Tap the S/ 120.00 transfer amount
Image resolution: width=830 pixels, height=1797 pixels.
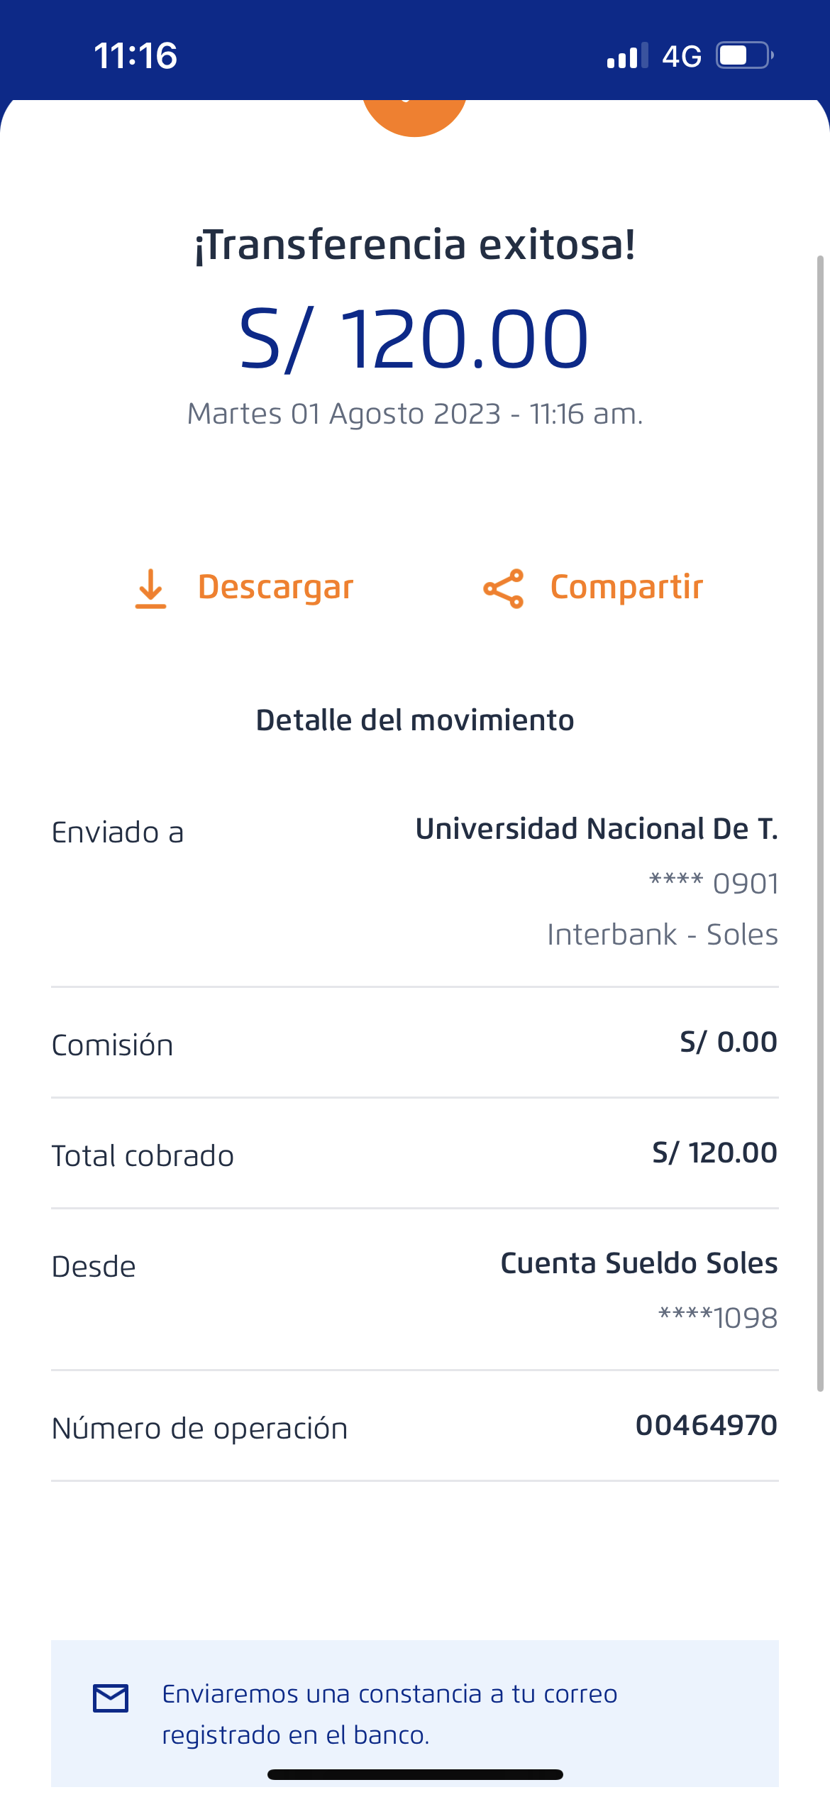coord(414,339)
